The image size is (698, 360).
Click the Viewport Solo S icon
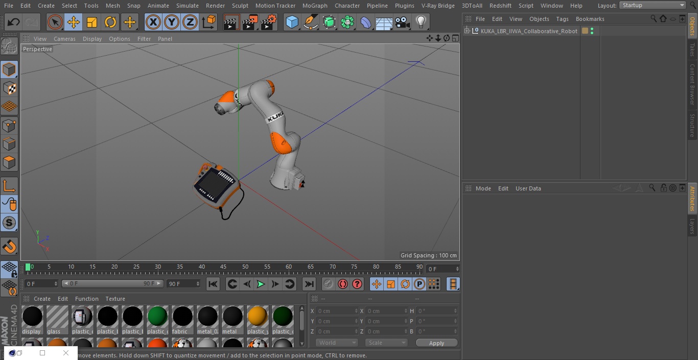pos(9,223)
